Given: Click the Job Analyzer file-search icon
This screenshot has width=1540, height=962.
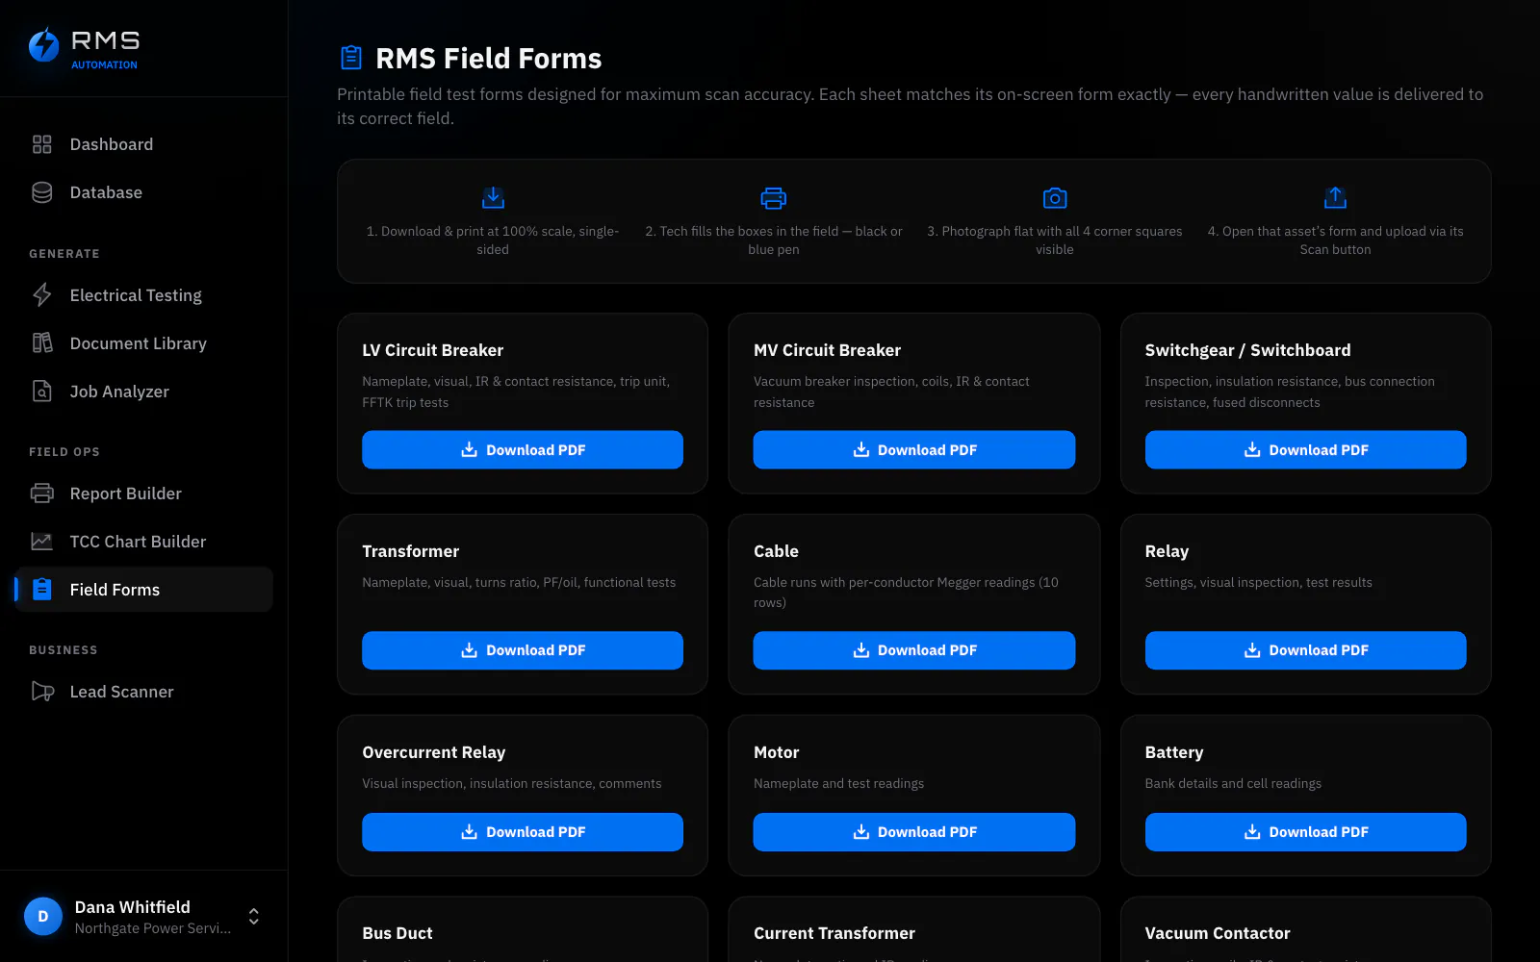Looking at the screenshot, I should 41,392.
